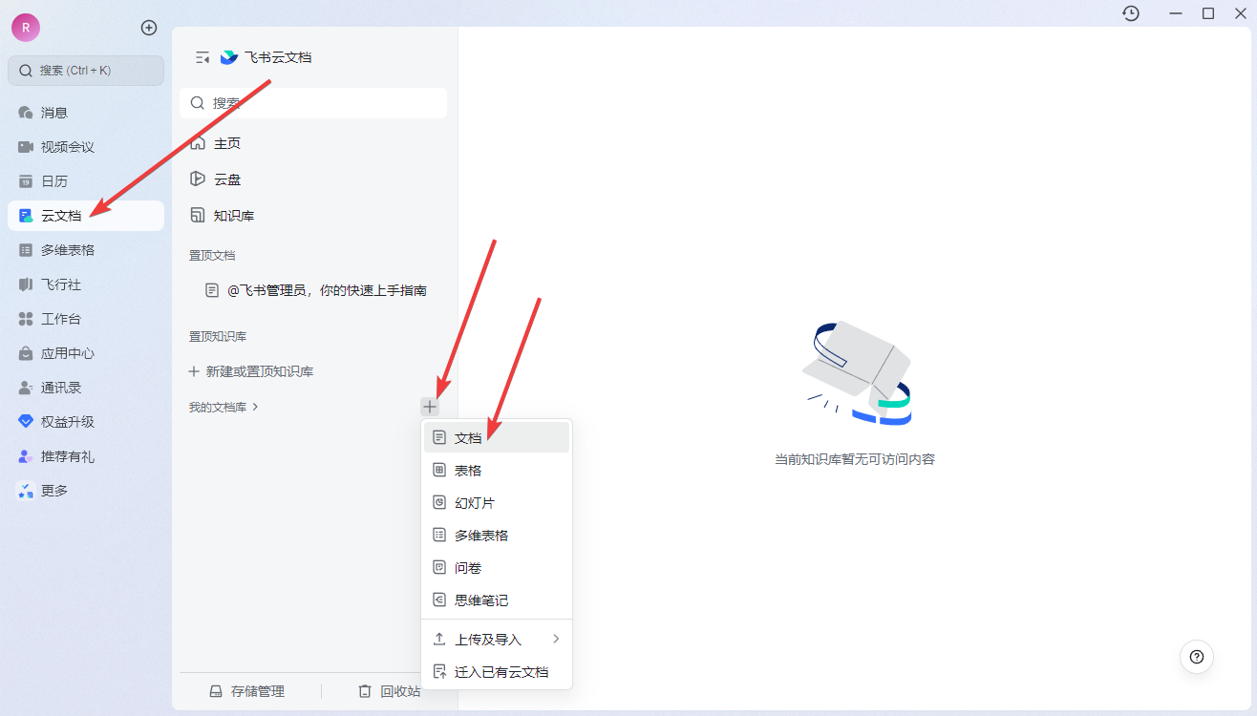Click the 搜索 input in the docs panel
Viewport: 1257px width, 716px height.
312,102
